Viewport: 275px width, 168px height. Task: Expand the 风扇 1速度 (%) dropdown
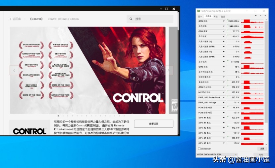click(x=224, y=41)
